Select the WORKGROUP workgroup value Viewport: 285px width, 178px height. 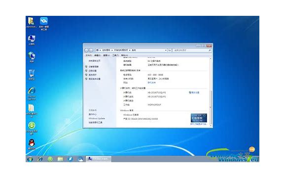(154, 105)
